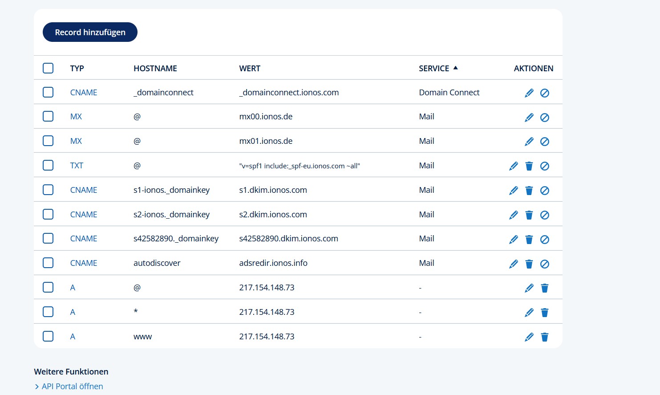Select the autodiscover record checkbox
The height and width of the screenshot is (395, 660).
(x=48, y=263)
